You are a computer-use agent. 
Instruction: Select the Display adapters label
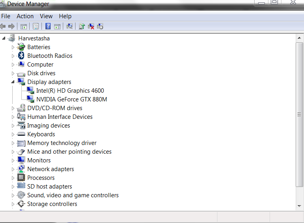click(49, 82)
